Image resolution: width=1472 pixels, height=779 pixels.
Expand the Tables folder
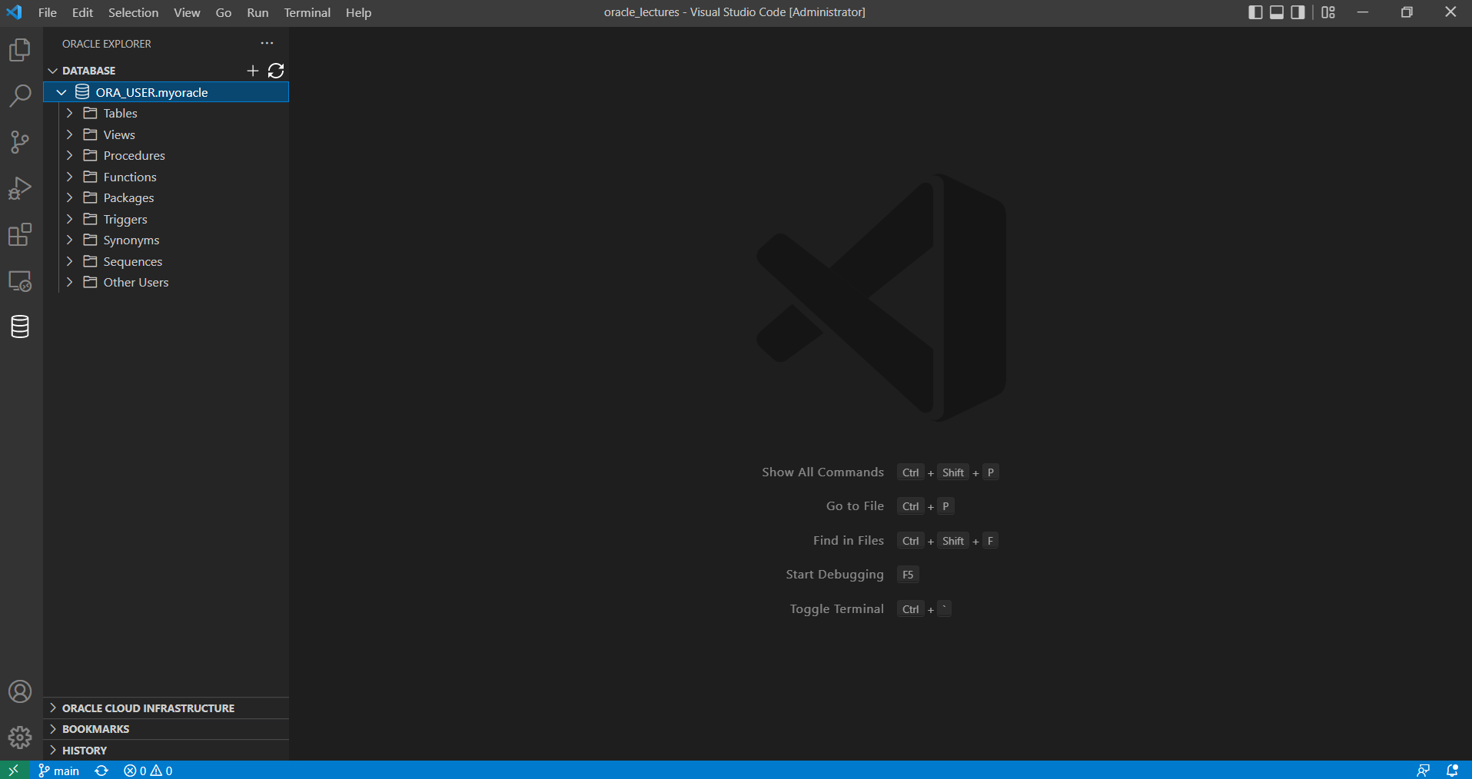point(69,113)
